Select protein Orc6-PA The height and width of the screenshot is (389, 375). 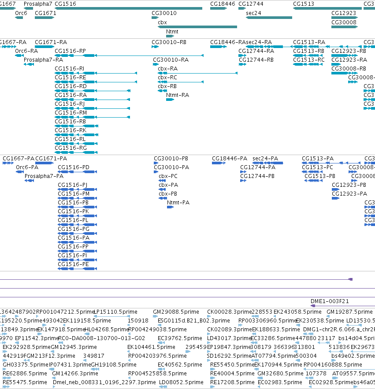(20, 172)
